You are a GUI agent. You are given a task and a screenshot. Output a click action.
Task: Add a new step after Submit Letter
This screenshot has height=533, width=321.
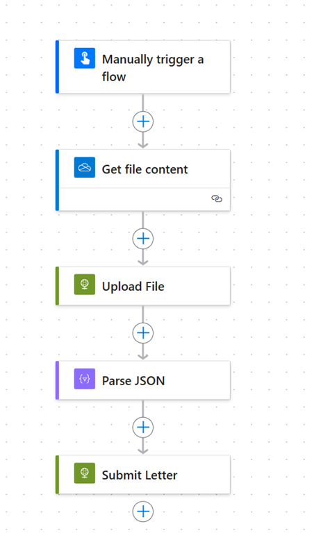[x=143, y=511]
